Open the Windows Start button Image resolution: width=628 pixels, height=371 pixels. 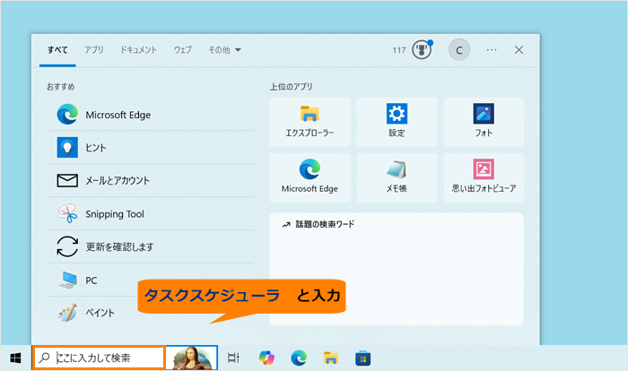15,358
